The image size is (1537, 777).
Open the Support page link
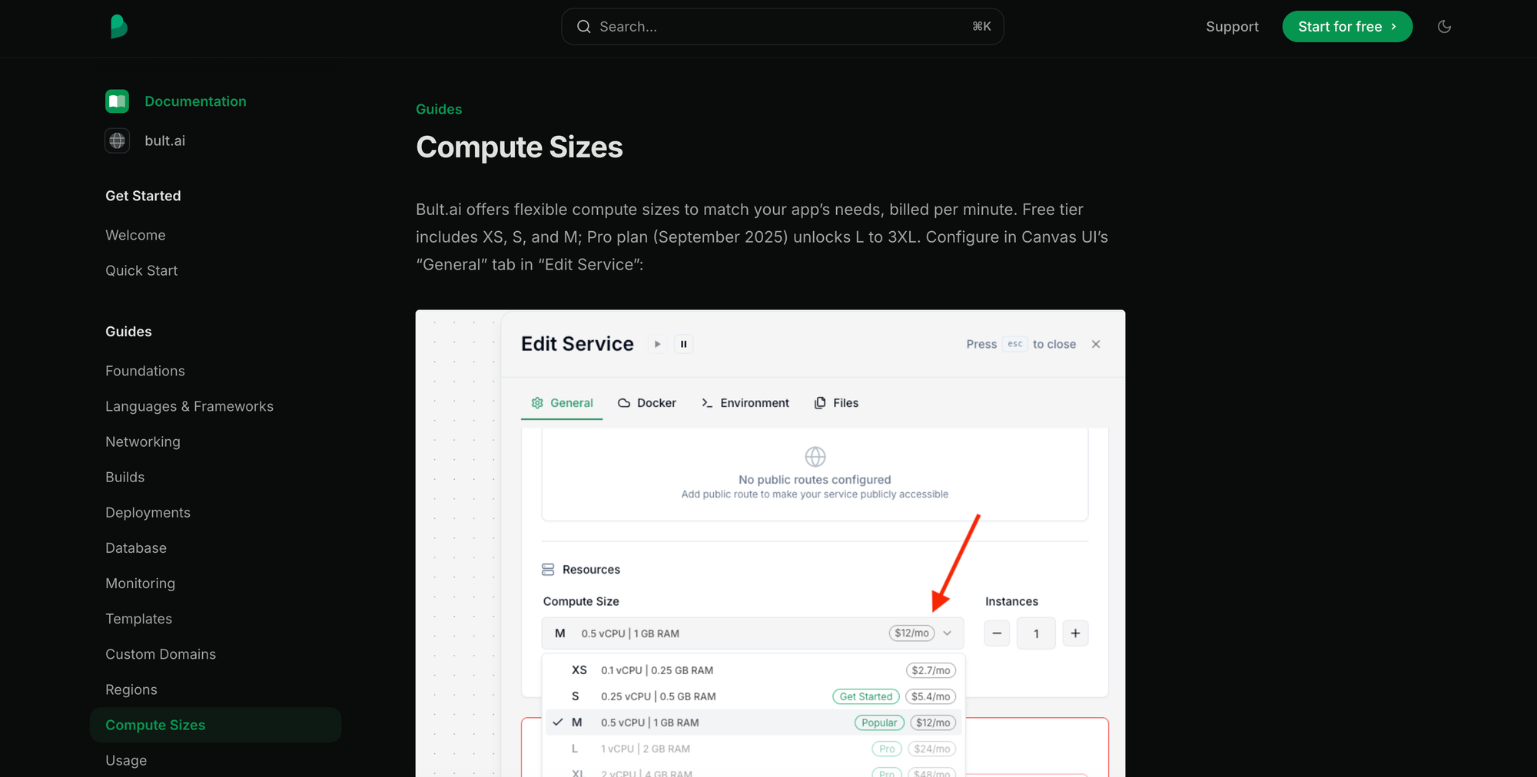[x=1232, y=26]
